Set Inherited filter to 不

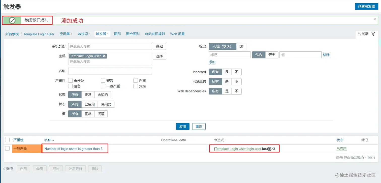click(x=236, y=72)
